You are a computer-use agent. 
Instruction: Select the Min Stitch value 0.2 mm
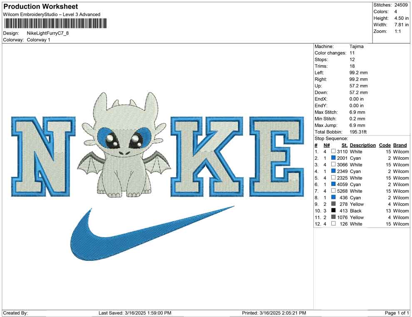pos(357,119)
